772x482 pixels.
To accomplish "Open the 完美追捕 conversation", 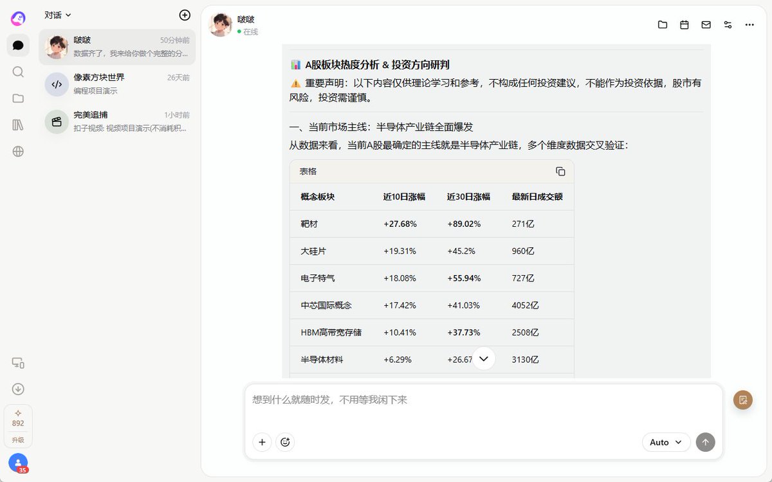I will pyautogui.click(x=117, y=121).
